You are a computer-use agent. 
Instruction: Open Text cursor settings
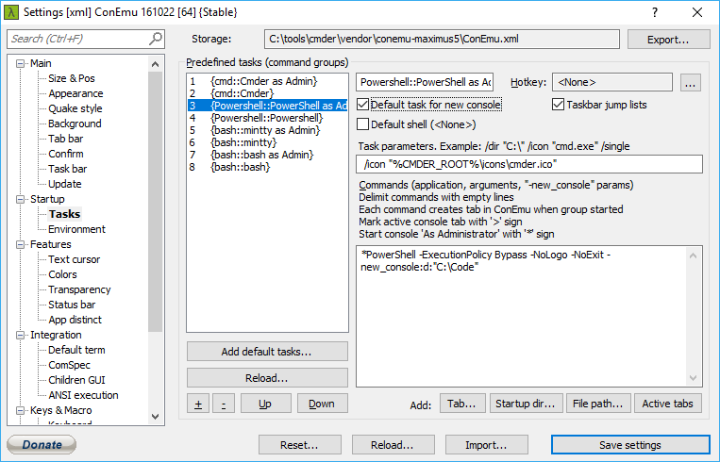[x=74, y=259]
